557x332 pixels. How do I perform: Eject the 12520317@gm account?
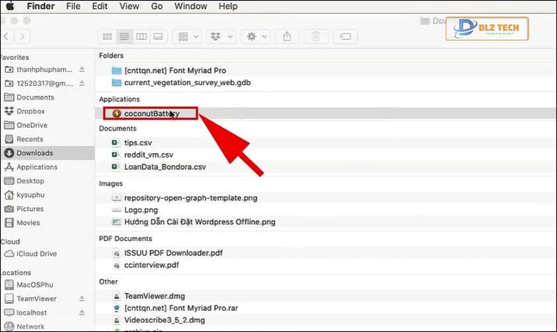pos(82,83)
